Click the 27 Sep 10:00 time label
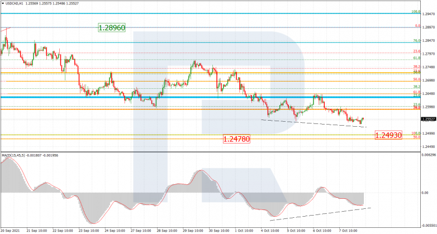This screenshot has height=234, width=437. 140,231
